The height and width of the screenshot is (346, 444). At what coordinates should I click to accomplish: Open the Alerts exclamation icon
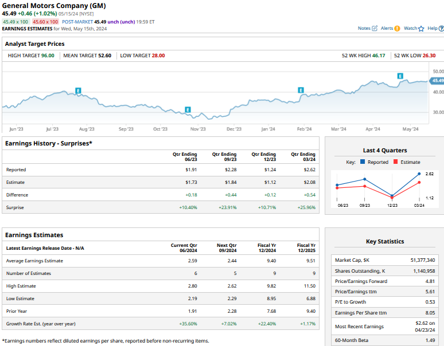click(x=397, y=28)
